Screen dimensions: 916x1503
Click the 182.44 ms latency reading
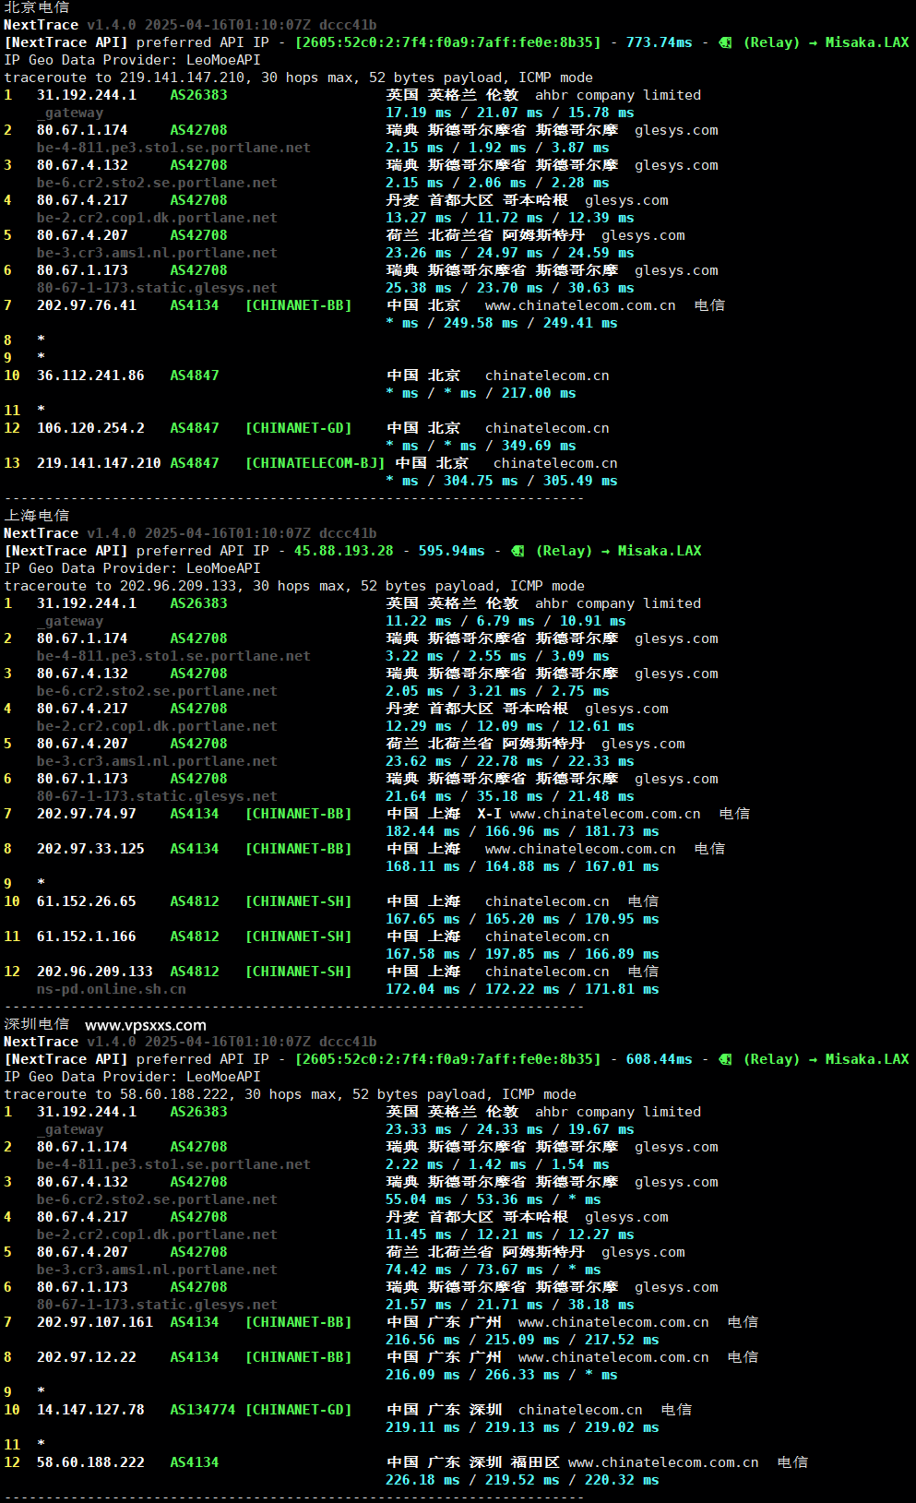click(422, 831)
